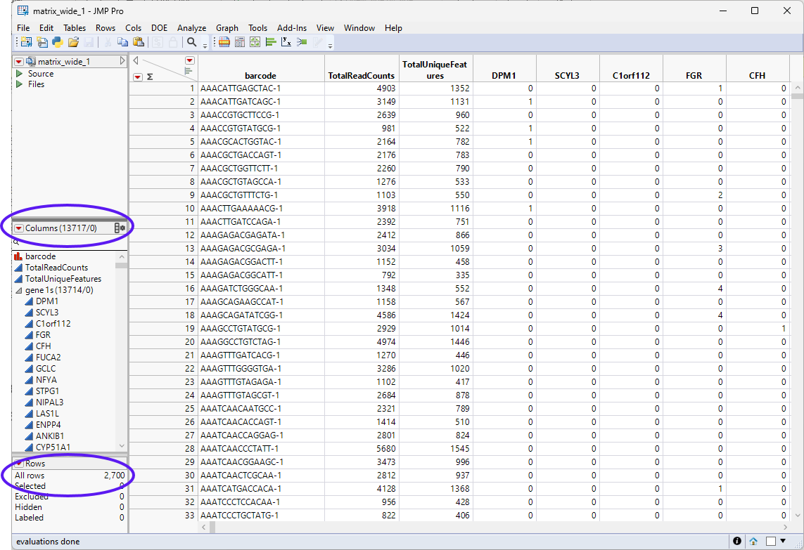804x550 pixels.
Task: Click the Search magnifier toolbar icon
Action: pos(191,42)
